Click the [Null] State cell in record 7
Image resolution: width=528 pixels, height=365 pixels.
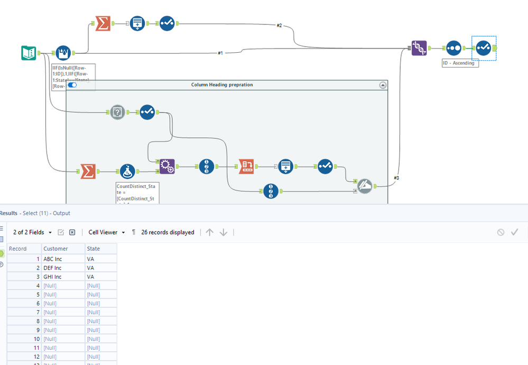(101, 312)
